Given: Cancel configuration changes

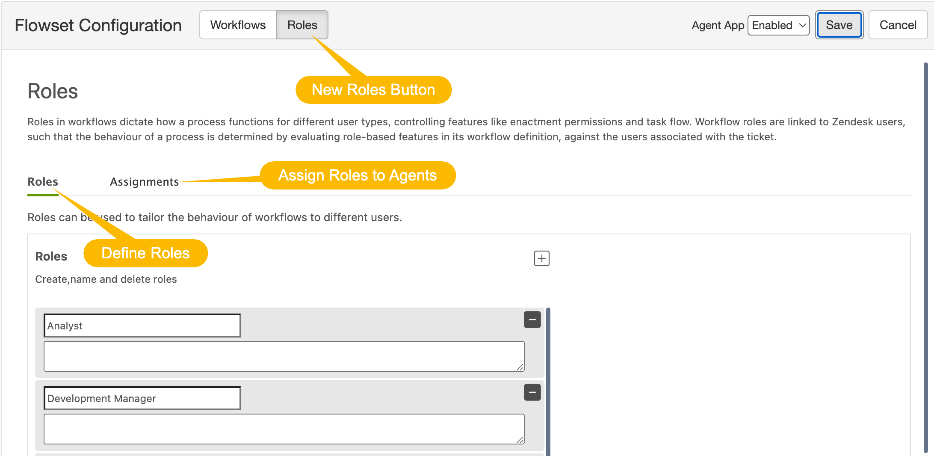Looking at the screenshot, I should pyautogui.click(x=898, y=25).
